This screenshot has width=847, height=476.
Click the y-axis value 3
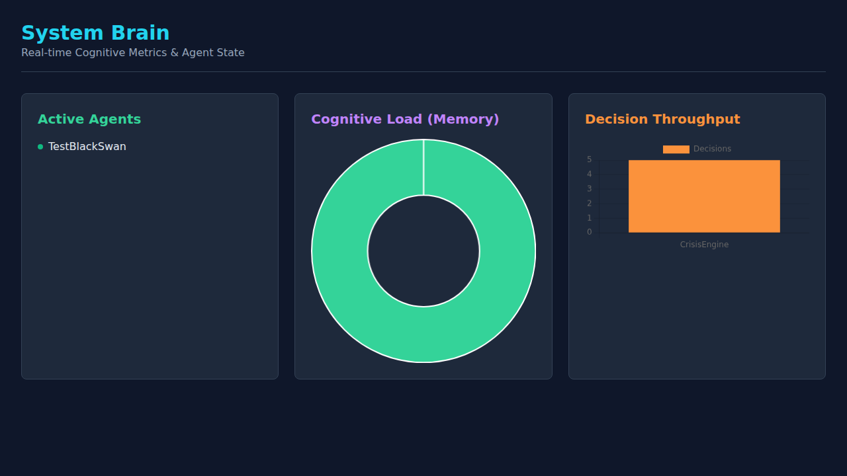(x=589, y=189)
